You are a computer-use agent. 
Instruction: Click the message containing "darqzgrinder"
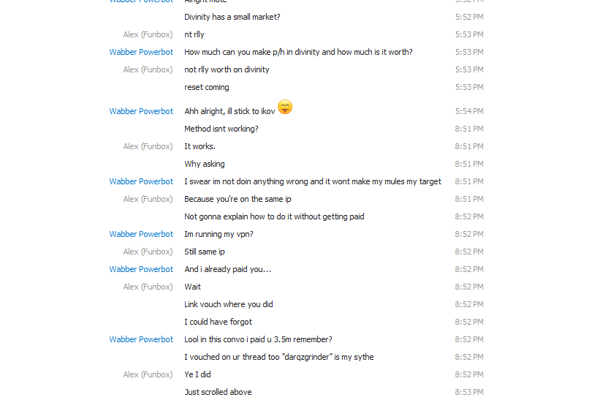click(x=278, y=358)
